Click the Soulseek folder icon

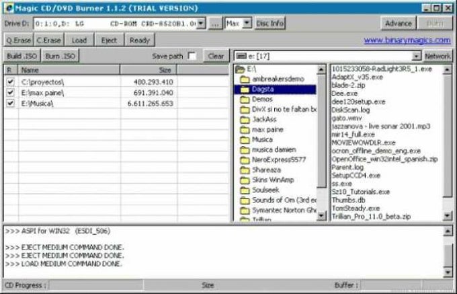[245, 190]
